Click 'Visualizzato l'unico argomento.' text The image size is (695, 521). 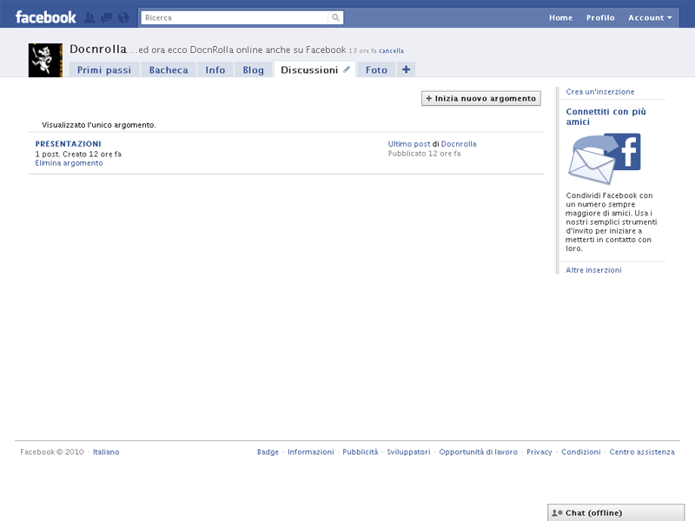pyautogui.click(x=99, y=125)
